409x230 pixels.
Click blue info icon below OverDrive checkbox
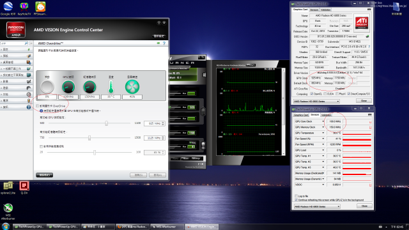(41, 111)
